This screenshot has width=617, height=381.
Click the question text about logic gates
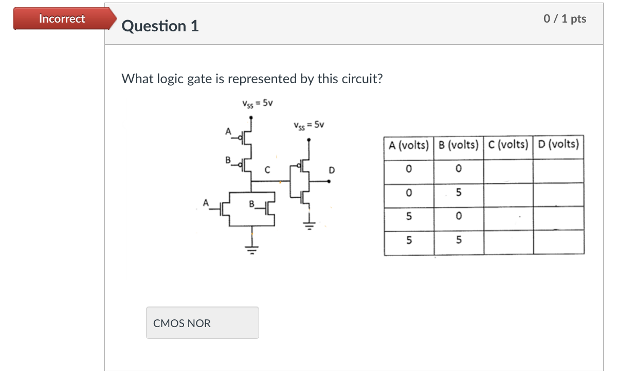[252, 79]
